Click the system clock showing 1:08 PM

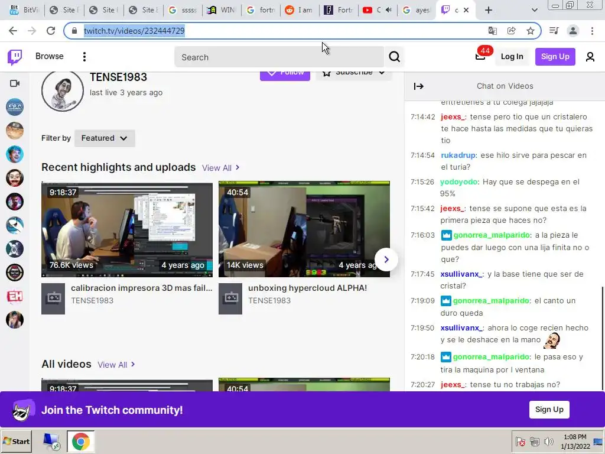click(575, 437)
